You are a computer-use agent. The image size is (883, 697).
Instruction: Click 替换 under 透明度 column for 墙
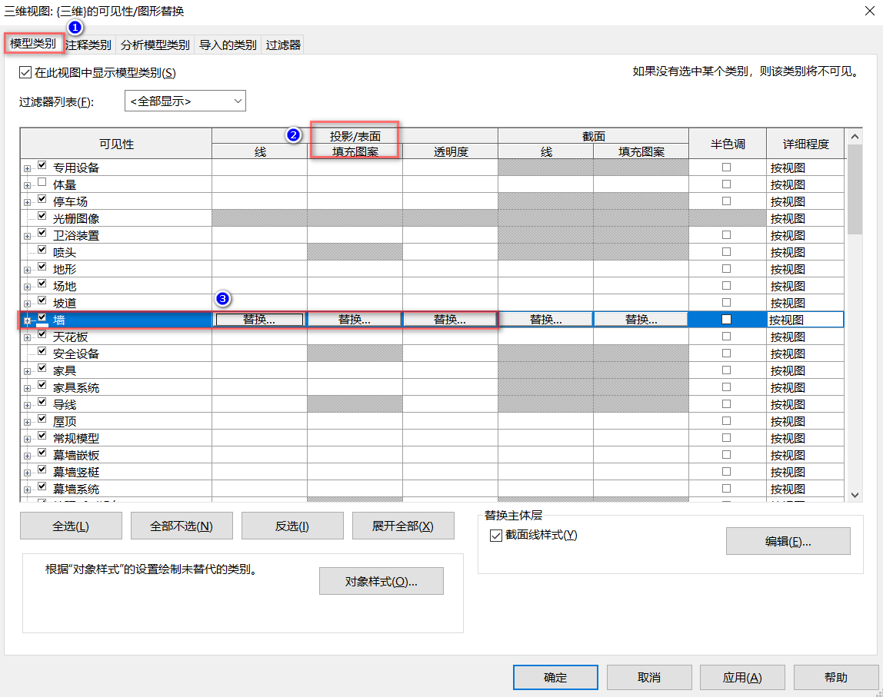click(450, 320)
